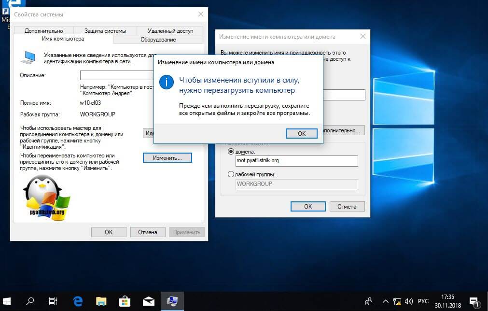Switch to the "Защита системы" tab
The width and height of the screenshot is (488, 311).
(105, 31)
